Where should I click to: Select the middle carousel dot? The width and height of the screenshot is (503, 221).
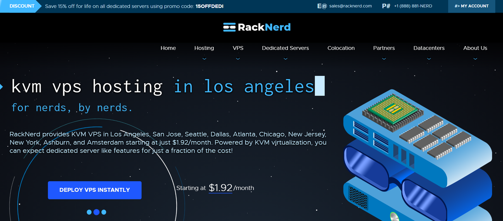pyautogui.click(x=97, y=212)
